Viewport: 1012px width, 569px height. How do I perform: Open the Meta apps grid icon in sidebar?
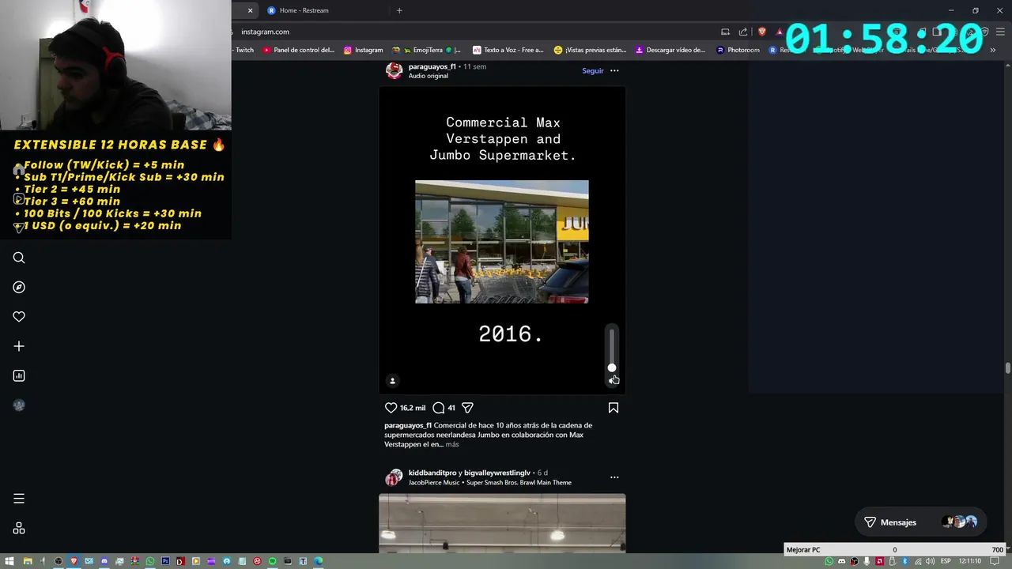(x=19, y=528)
